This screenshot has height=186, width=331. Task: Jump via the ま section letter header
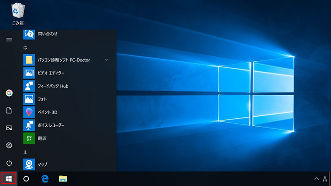pyautogui.click(x=25, y=152)
